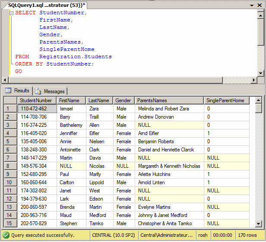Switch to the Results tab
266x242 pixels.
click(x=17, y=91)
